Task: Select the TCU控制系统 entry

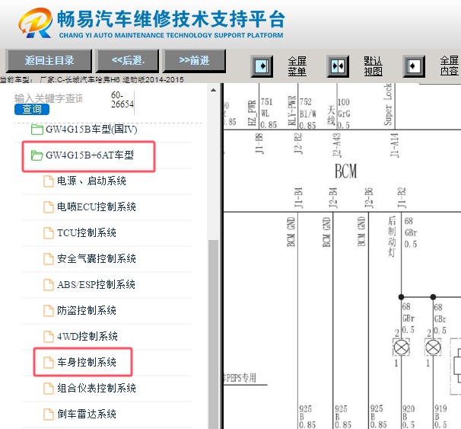Action: pyautogui.click(x=87, y=233)
